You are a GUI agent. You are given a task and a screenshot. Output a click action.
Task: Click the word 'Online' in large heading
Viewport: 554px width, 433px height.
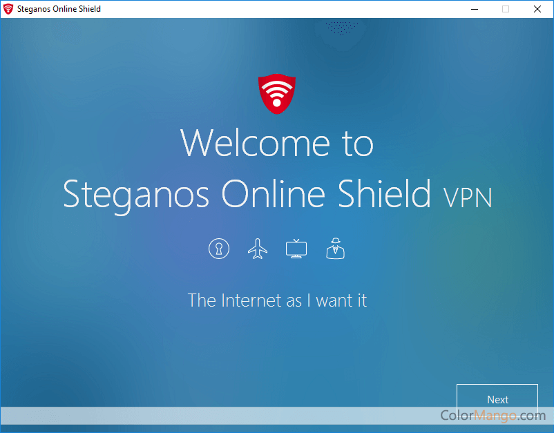[x=273, y=193]
